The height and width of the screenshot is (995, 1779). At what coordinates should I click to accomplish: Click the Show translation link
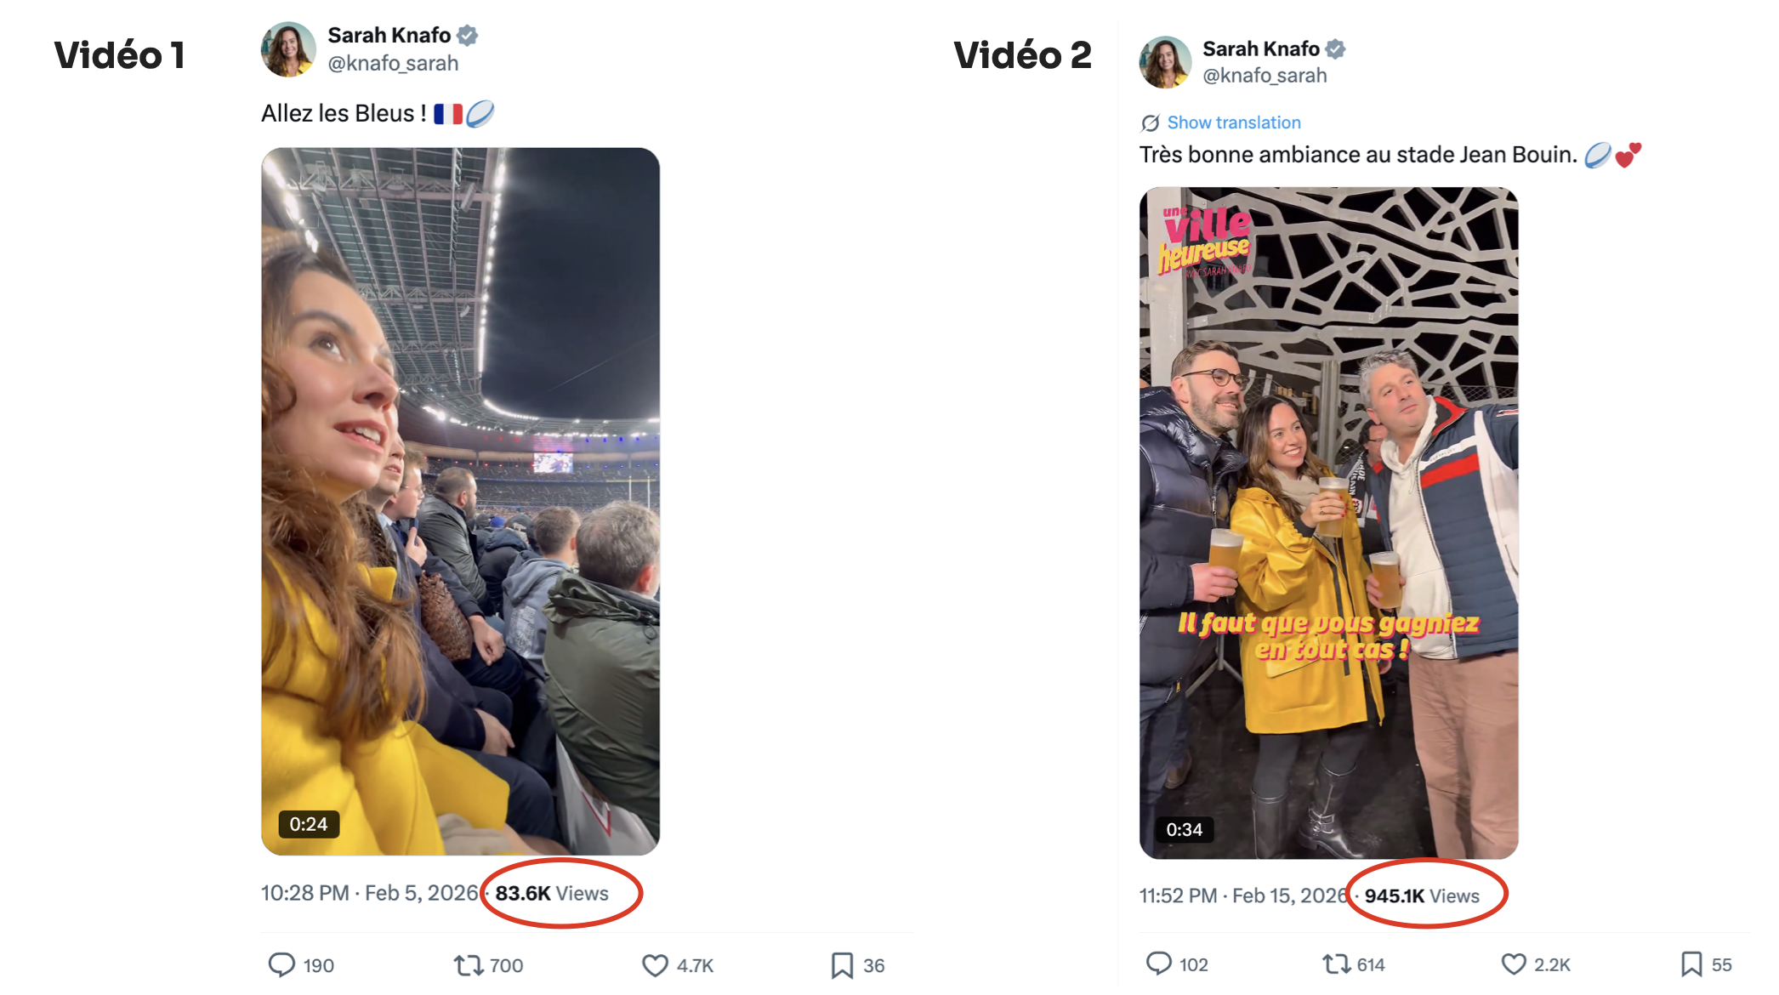tap(1233, 122)
